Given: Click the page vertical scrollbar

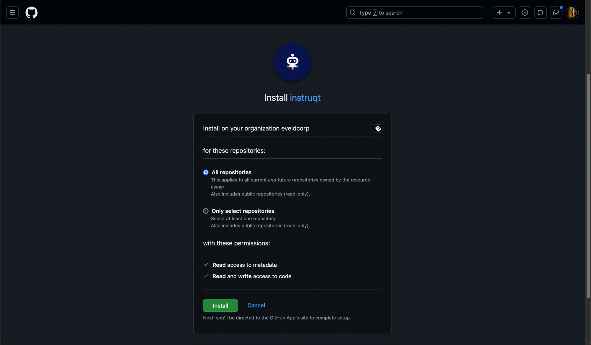Looking at the screenshot, I should coord(588,186).
